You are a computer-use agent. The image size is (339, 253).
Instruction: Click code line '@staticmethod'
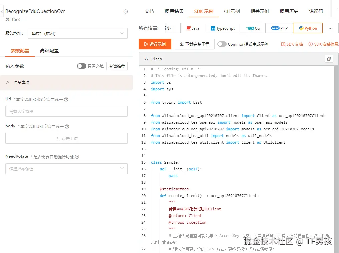[174, 189]
